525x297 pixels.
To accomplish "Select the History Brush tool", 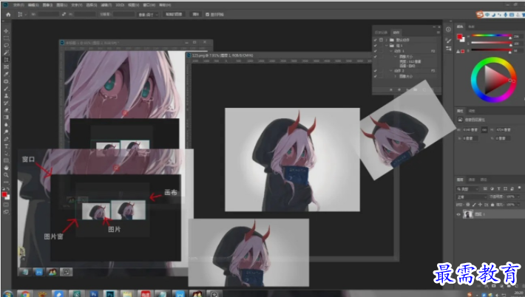I will [6, 103].
